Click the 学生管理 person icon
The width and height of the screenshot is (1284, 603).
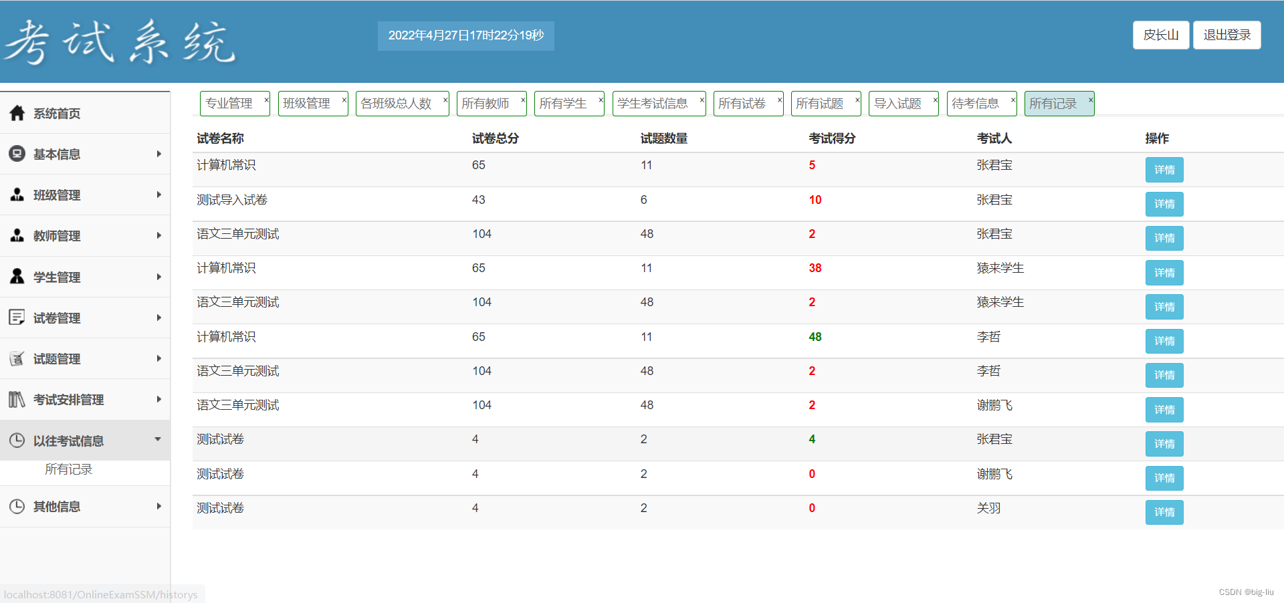tap(17, 276)
